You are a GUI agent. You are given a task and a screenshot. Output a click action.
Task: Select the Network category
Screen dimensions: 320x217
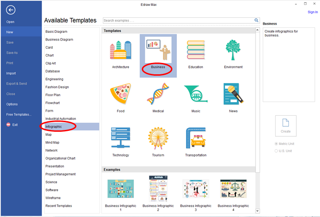tap(51, 150)
